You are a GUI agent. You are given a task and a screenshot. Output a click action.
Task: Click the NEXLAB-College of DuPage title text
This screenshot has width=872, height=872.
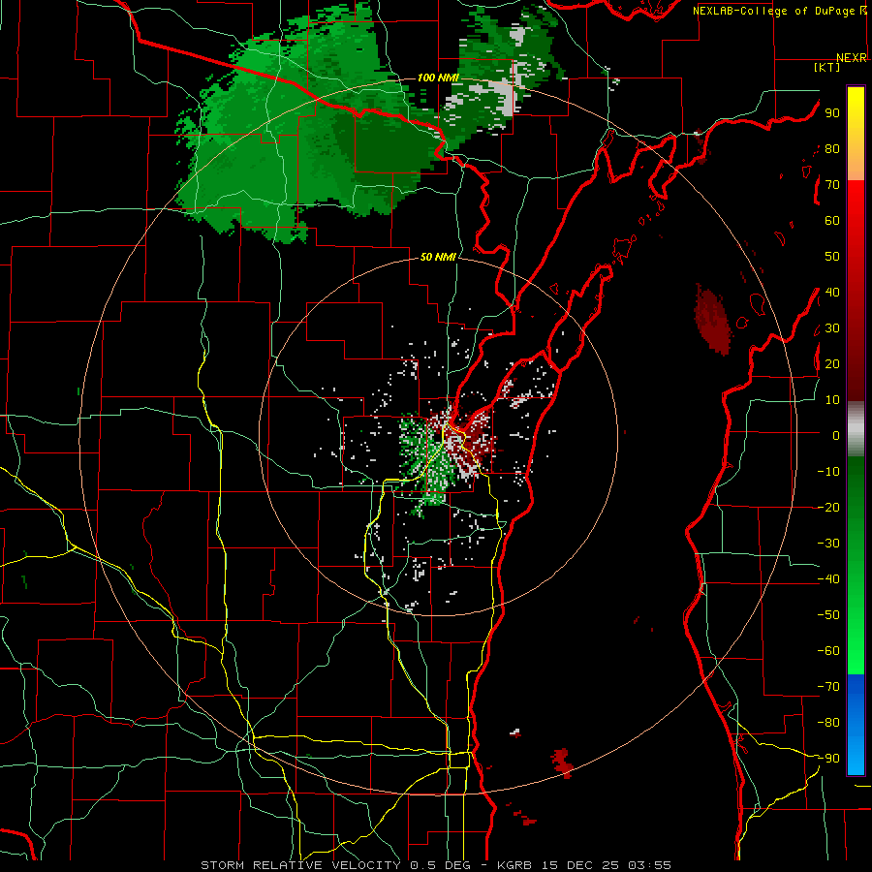point(774,11)
